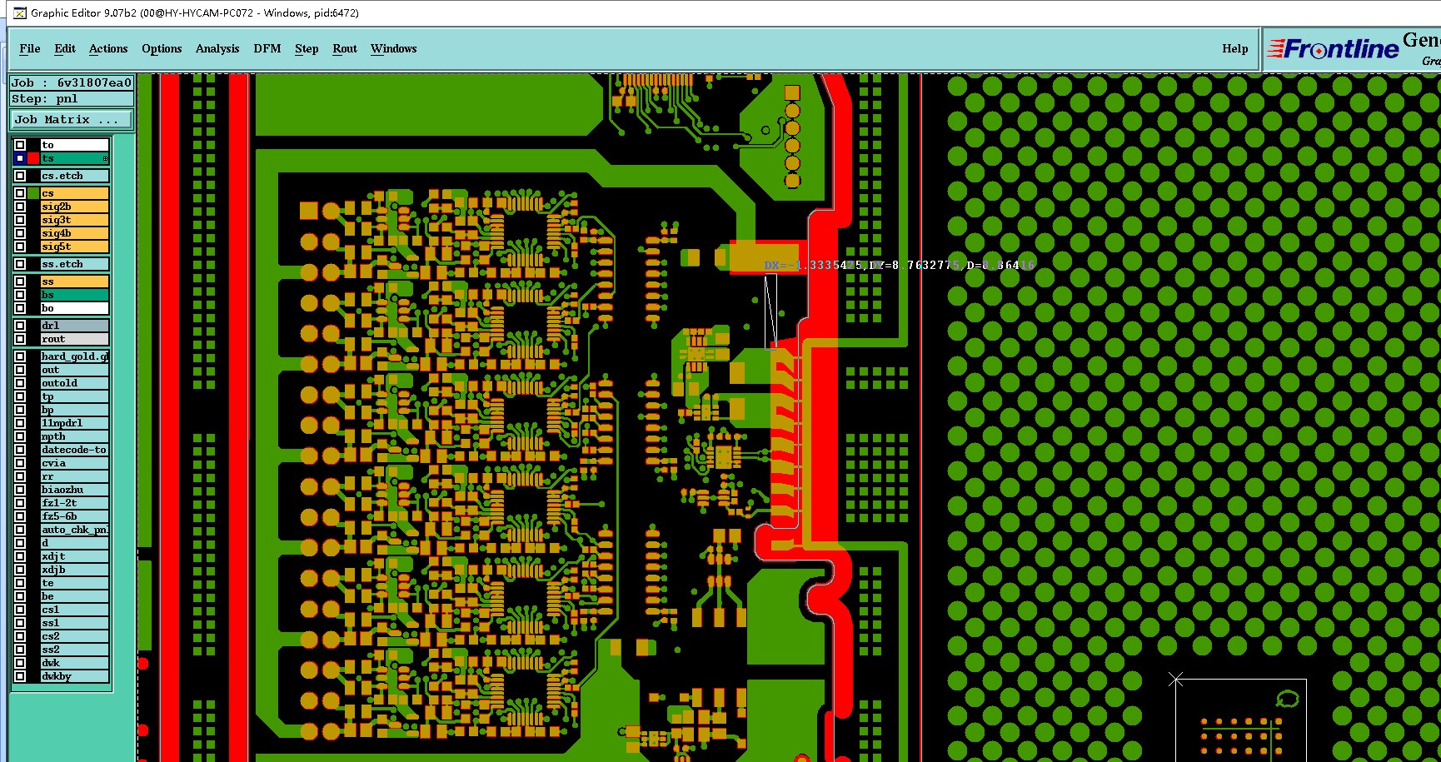Select the datecode-to layer name

tap(75, 450)
